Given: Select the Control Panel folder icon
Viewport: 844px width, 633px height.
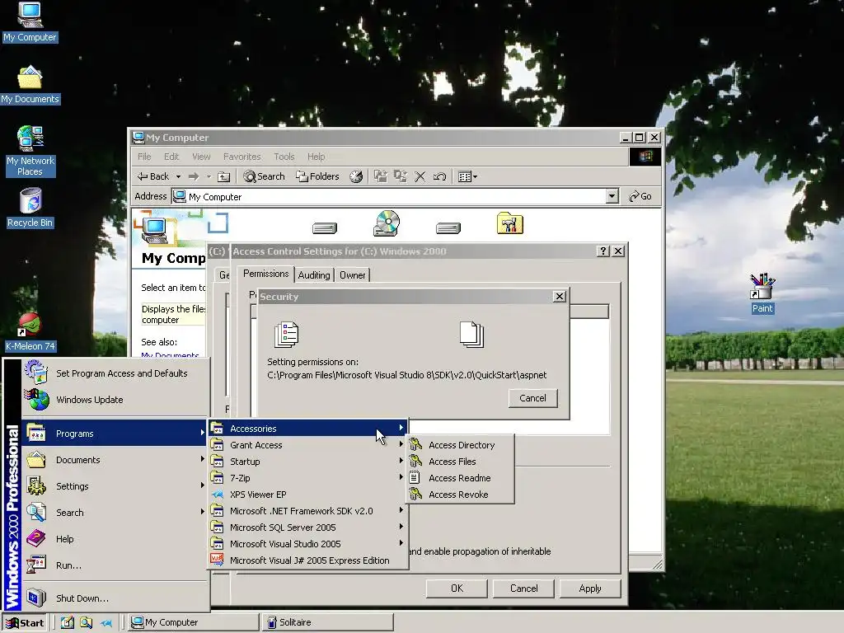Looking at the screenshot, I should 509,223.
